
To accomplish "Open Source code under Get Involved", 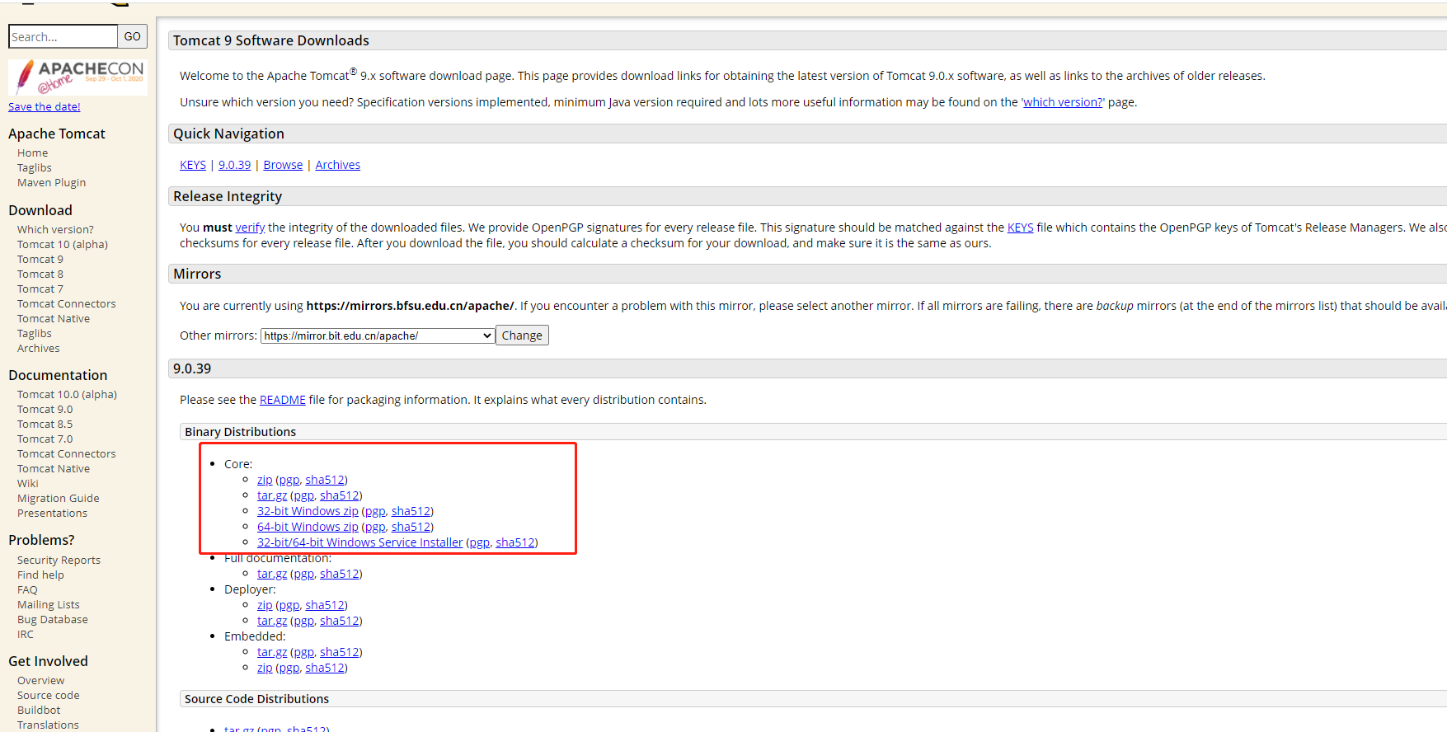I will [x=49, y=696].
